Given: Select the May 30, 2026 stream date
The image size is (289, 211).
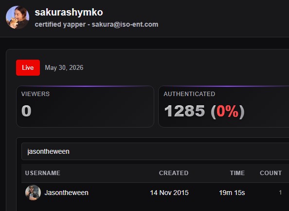Looking at the screenshot, I should click(x=64, y=67).
